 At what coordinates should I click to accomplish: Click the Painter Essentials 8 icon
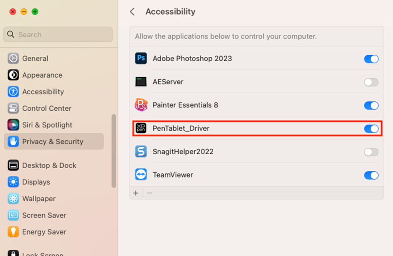click(141, 105)
